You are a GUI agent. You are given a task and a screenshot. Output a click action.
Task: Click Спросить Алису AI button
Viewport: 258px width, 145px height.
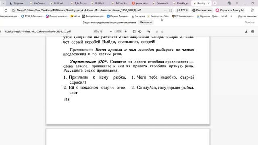[x=230, y=10]
